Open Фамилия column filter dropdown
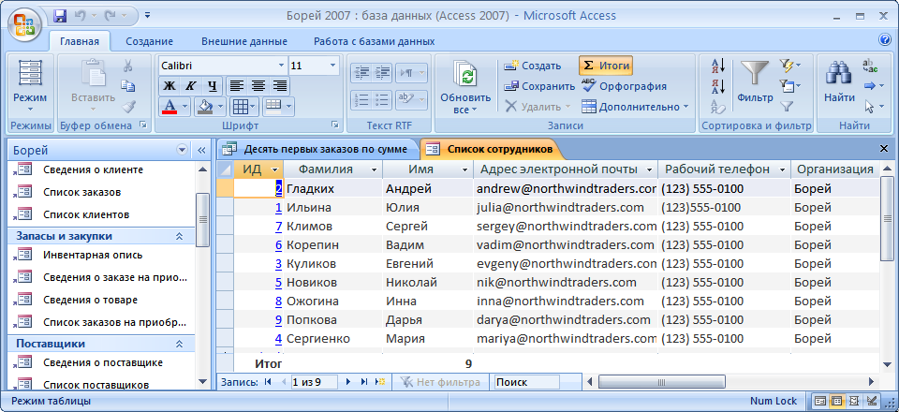Screen dimensions: 899x412 coord(375,169)
